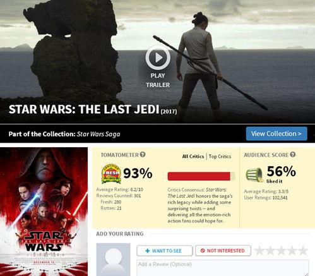The height and width of the screenshot is (276, 315).
Task: Play the trailer with the circular play icon
Action: pyautogui.click(x=158, y=57)
